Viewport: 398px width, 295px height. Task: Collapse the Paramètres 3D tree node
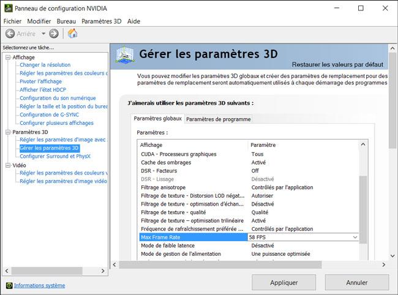pos(8,132)
